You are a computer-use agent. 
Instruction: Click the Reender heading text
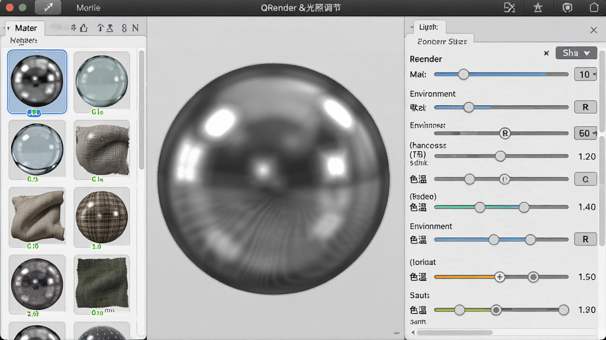pos(426,59)
